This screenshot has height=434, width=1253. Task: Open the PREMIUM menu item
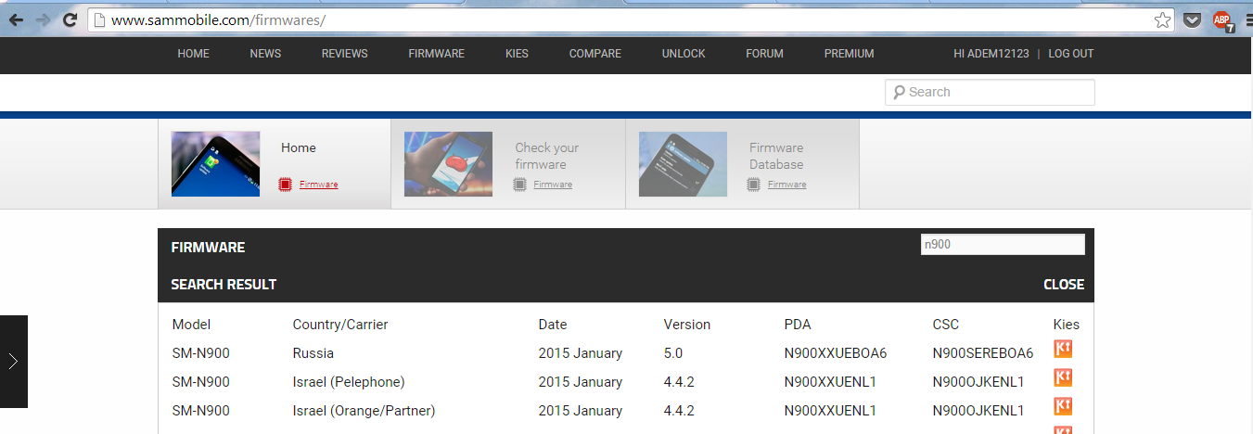click(x=850, y=54)
